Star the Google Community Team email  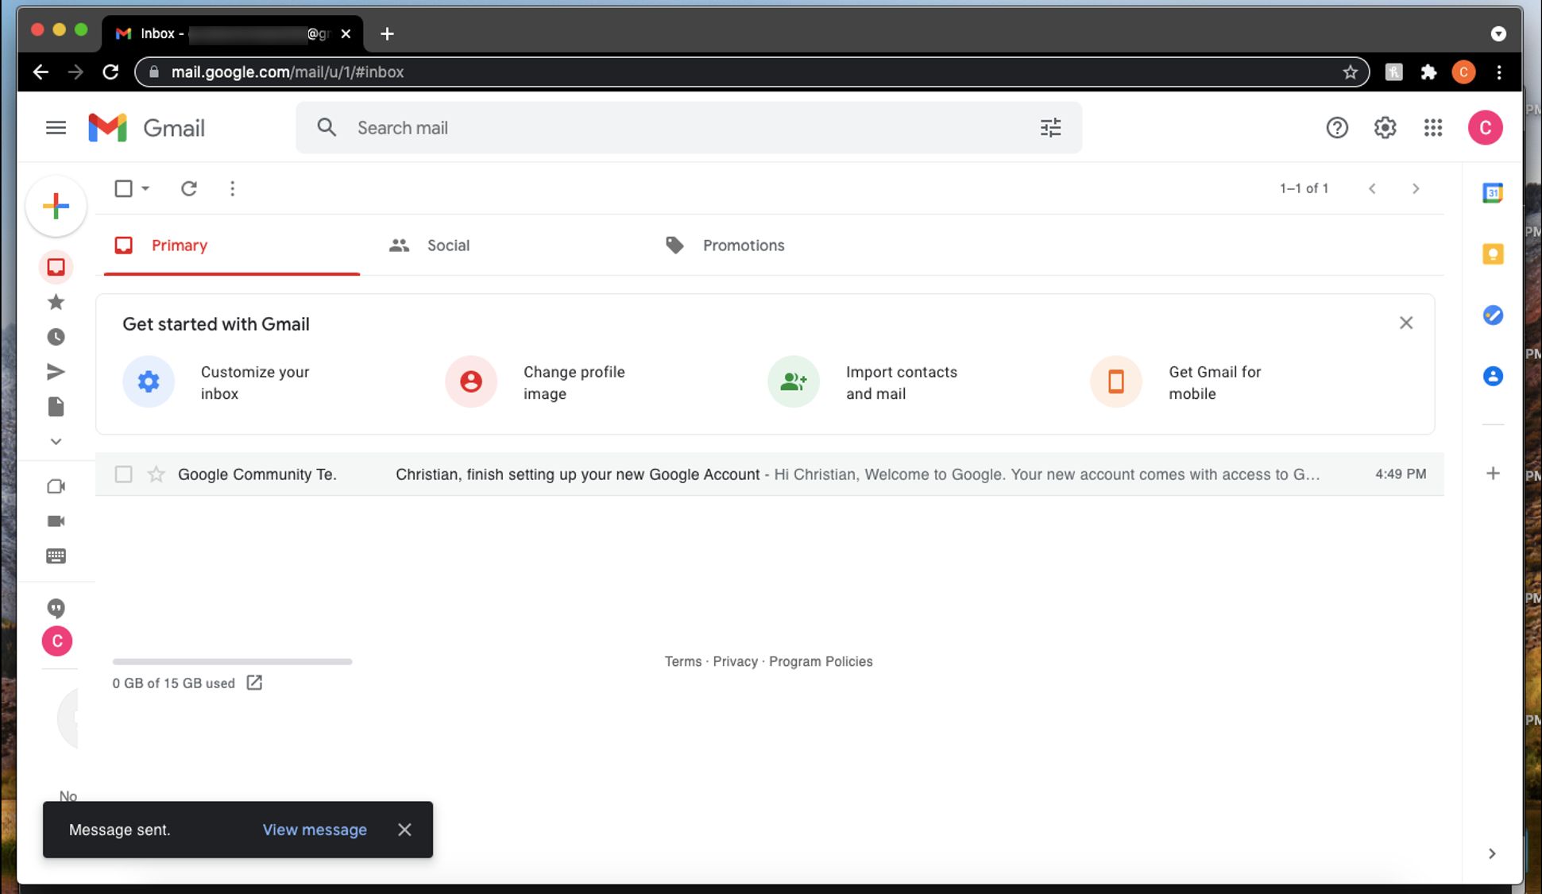[x=156, y=474]
